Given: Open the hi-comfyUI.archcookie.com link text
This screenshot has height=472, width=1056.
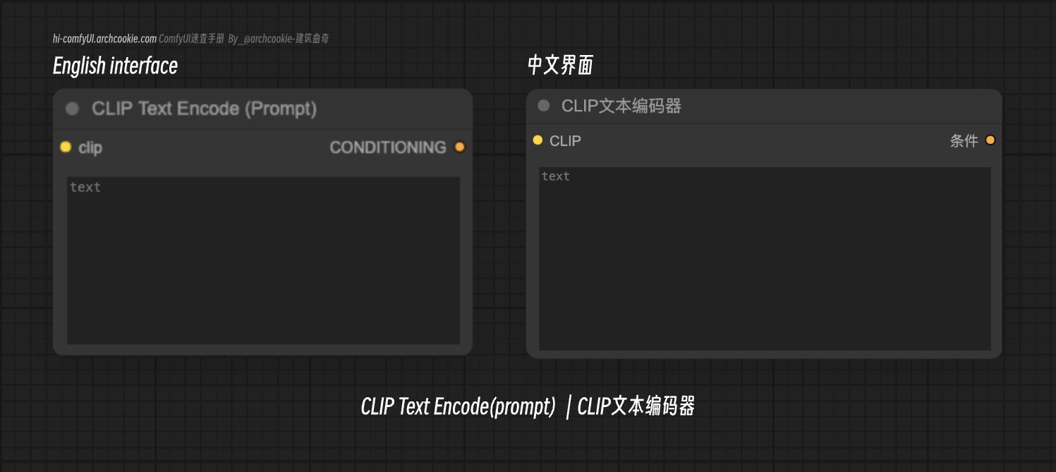Looking at the screenshot, I should pyautogui.click(x=104, y=39).
